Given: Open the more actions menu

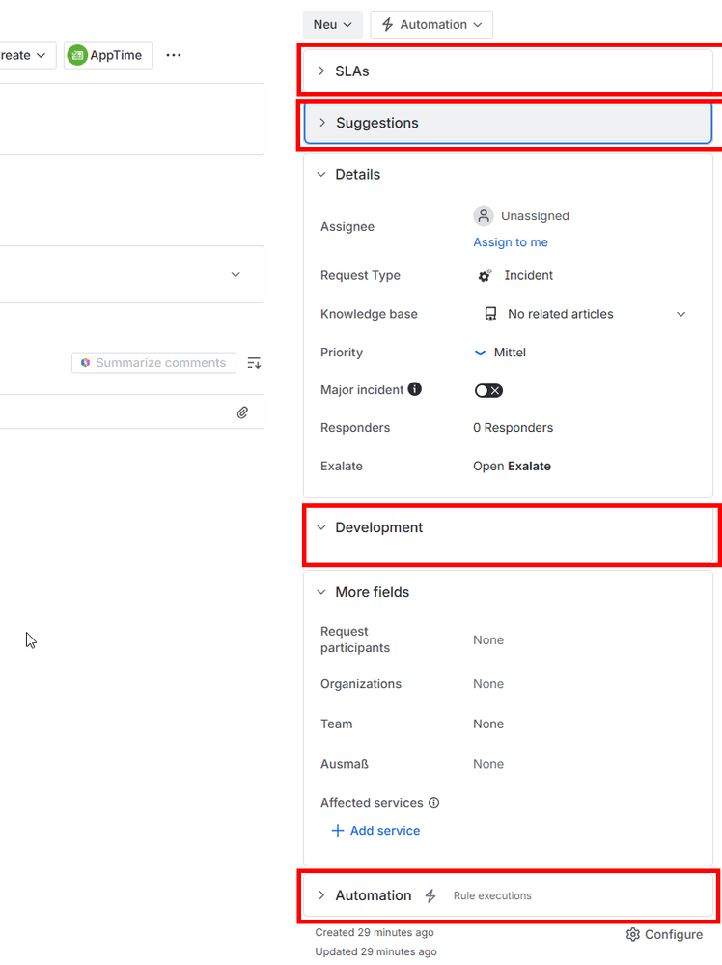Looking at the screenshot, I should coord(174,55).
